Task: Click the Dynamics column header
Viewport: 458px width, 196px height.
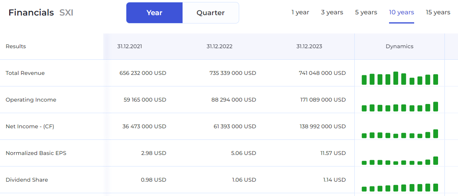Action: (x=399, y=47)
